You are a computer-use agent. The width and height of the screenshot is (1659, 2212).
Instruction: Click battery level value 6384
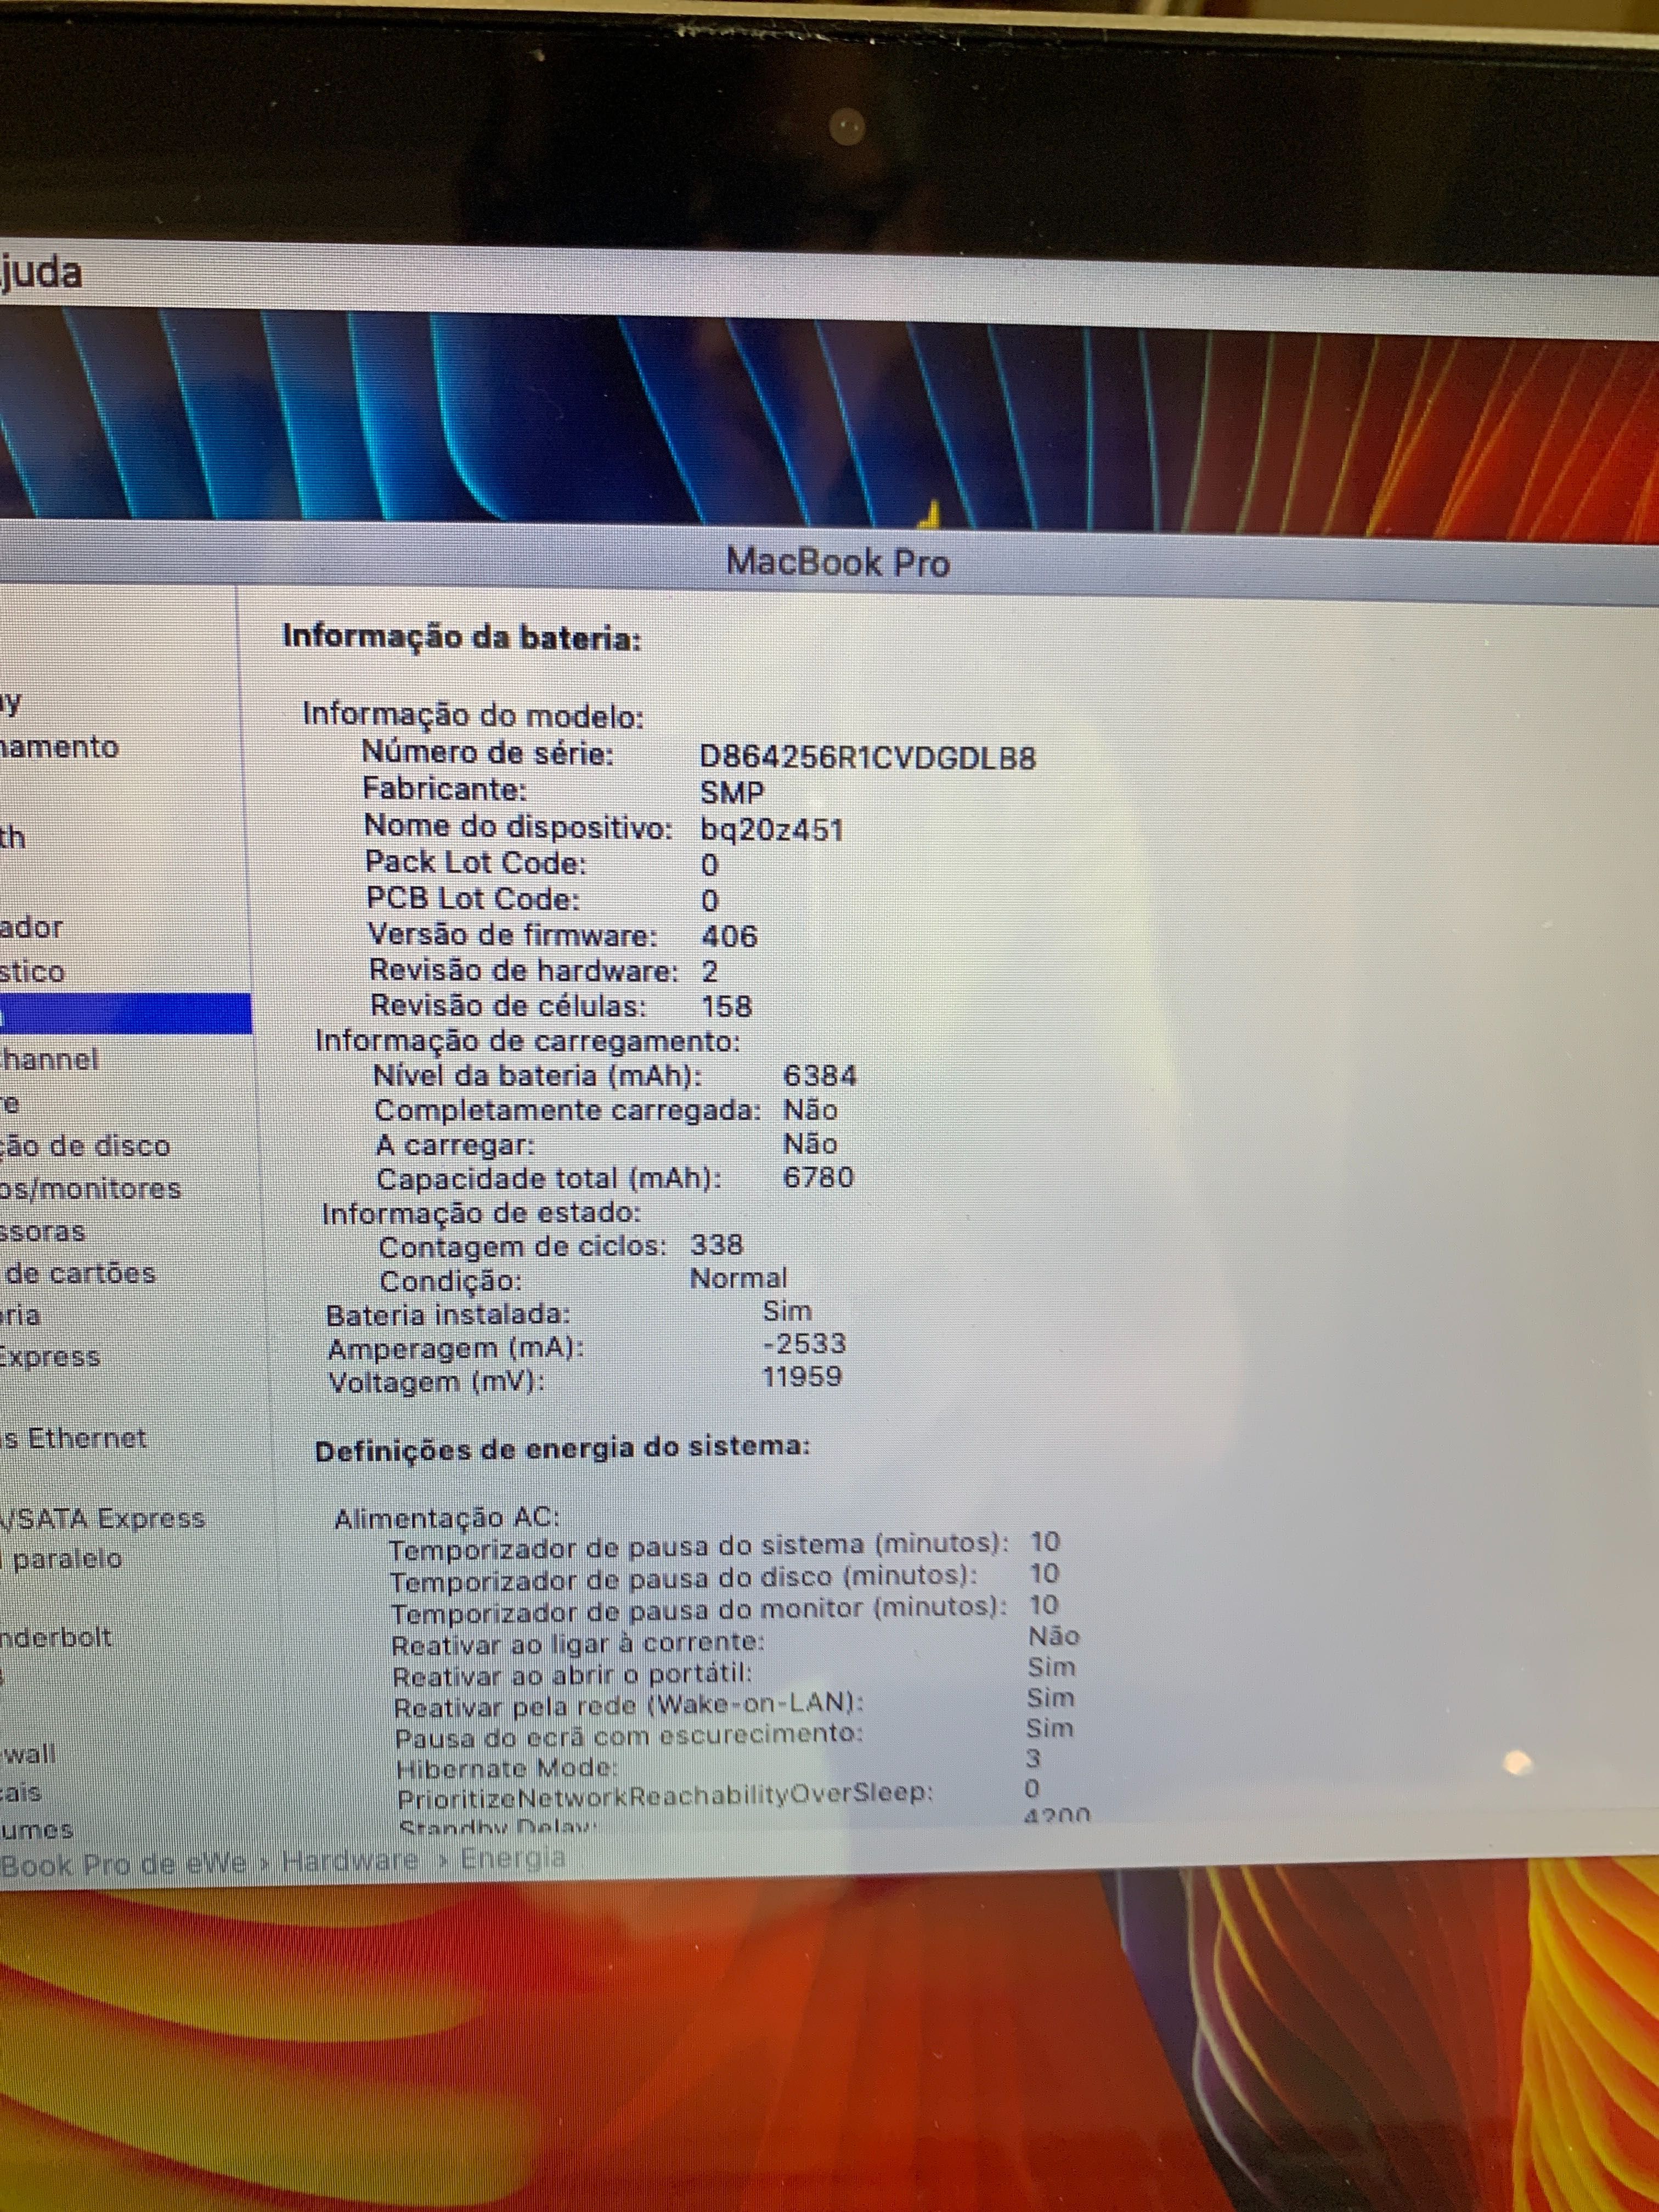tap(820, 1076)
